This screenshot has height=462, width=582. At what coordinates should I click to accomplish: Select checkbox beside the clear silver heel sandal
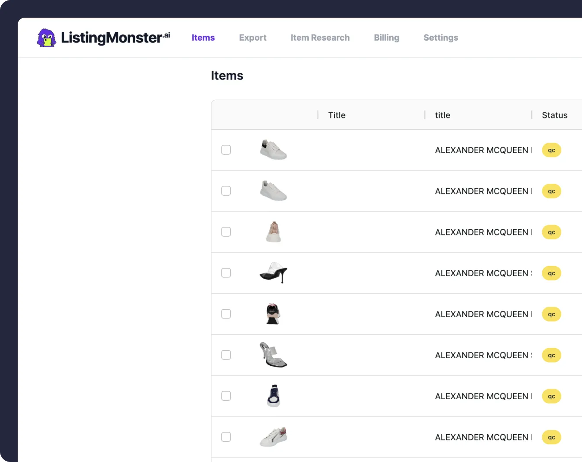[x=226, y=355]
